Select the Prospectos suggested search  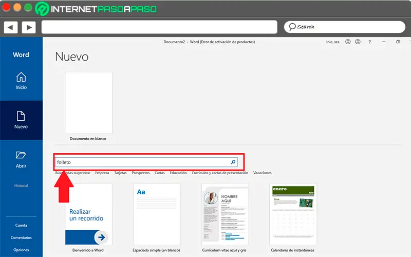coord(140,173)
